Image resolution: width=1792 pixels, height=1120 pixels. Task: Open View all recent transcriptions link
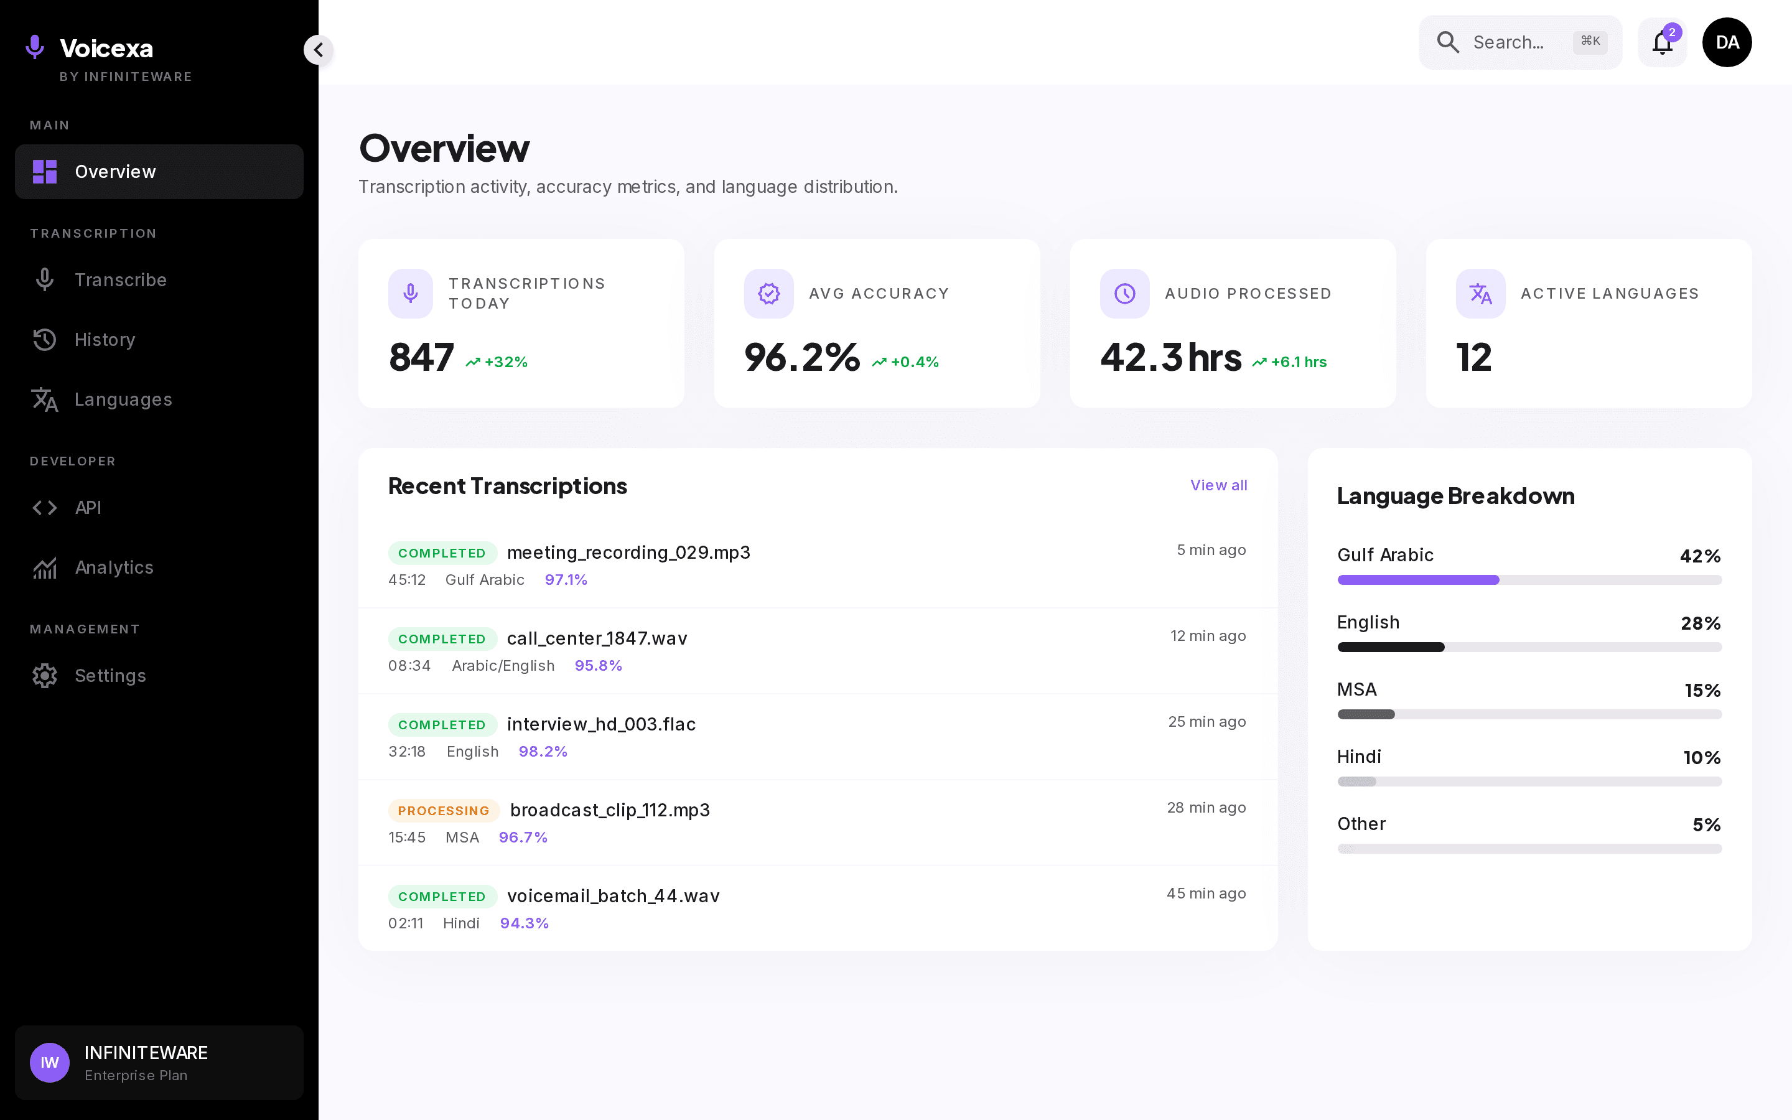click(1218, 485)
